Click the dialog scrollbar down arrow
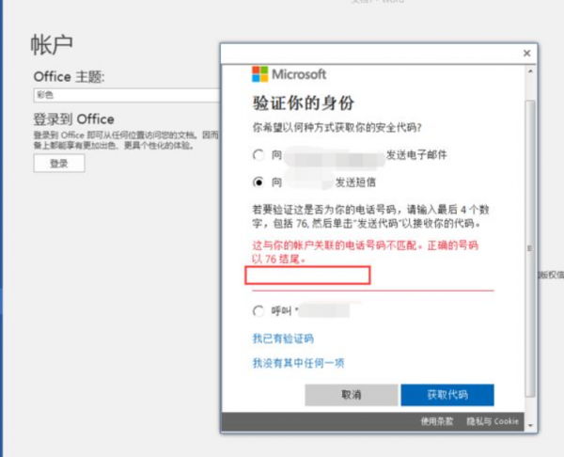Viewport: 564px width, 457px height. click(530, 426)
